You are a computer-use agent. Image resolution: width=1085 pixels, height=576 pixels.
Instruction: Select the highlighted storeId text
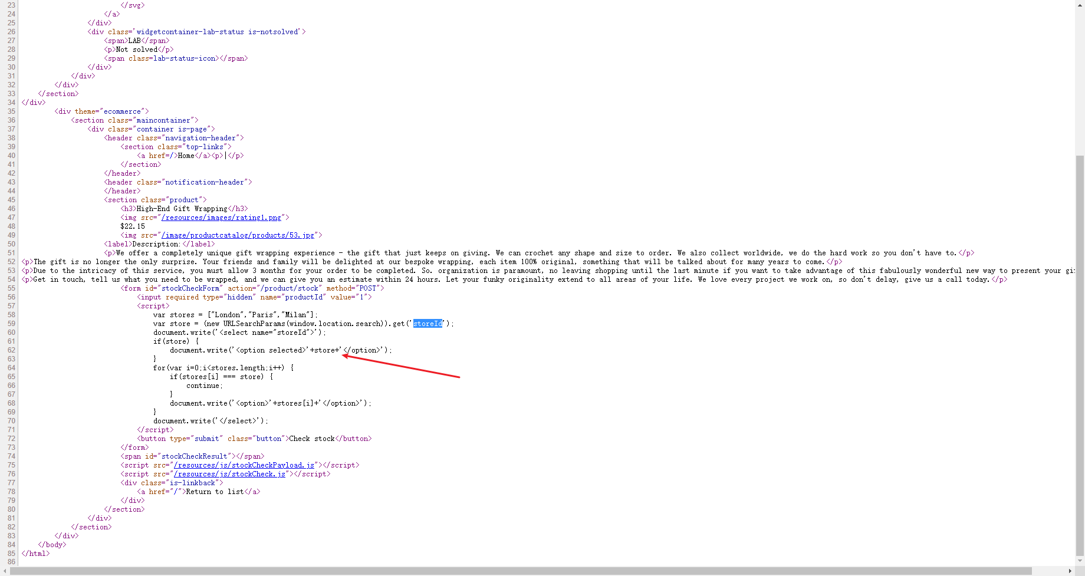(x=428, y=323)
